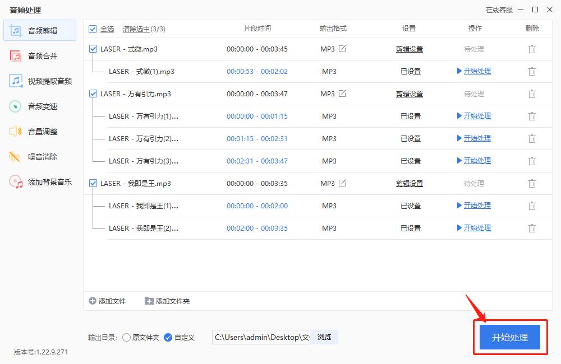The width and height of the screenshot is (561, 364).
Task: Open the 音频合并 audio merge tool
Action: point(39,55)
